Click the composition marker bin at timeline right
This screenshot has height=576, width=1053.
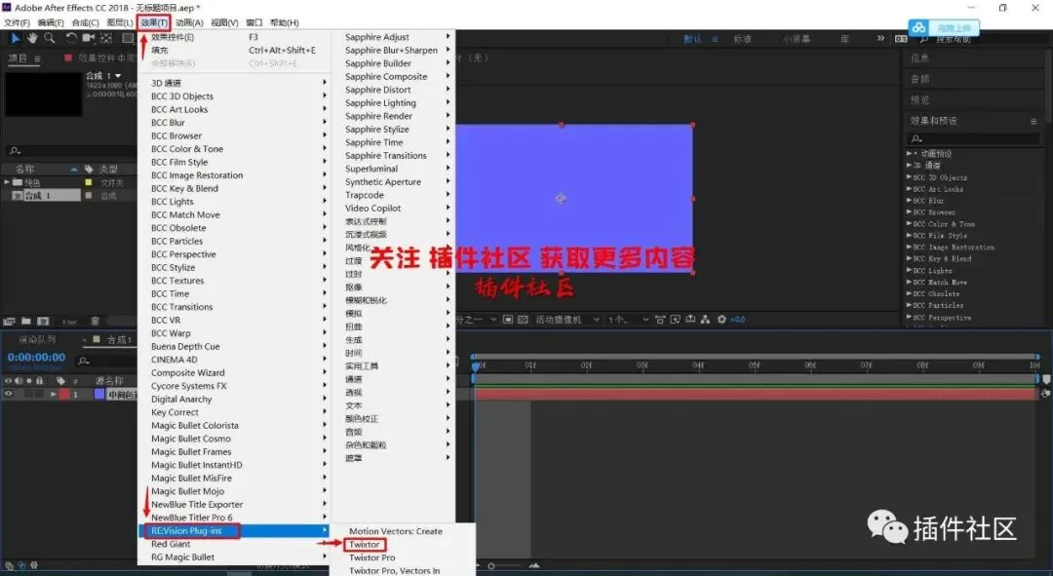click(1045, 379)
